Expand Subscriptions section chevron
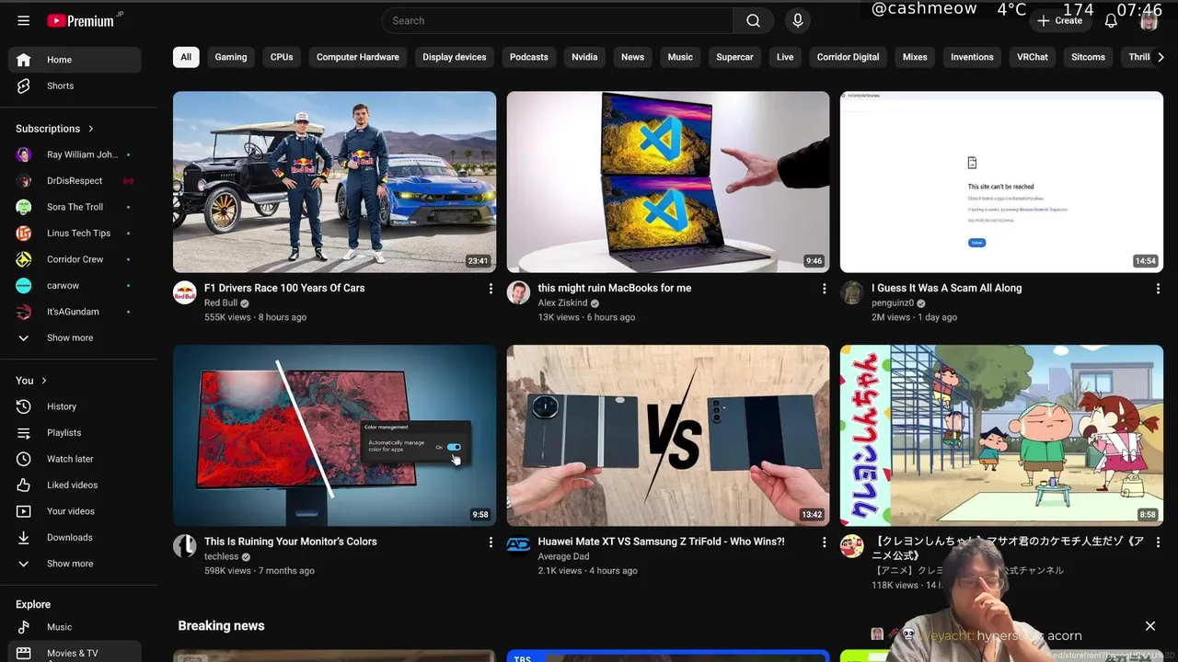Viewport: 1178px width, 662px height. pyautogui.click(x=90, y=129)
